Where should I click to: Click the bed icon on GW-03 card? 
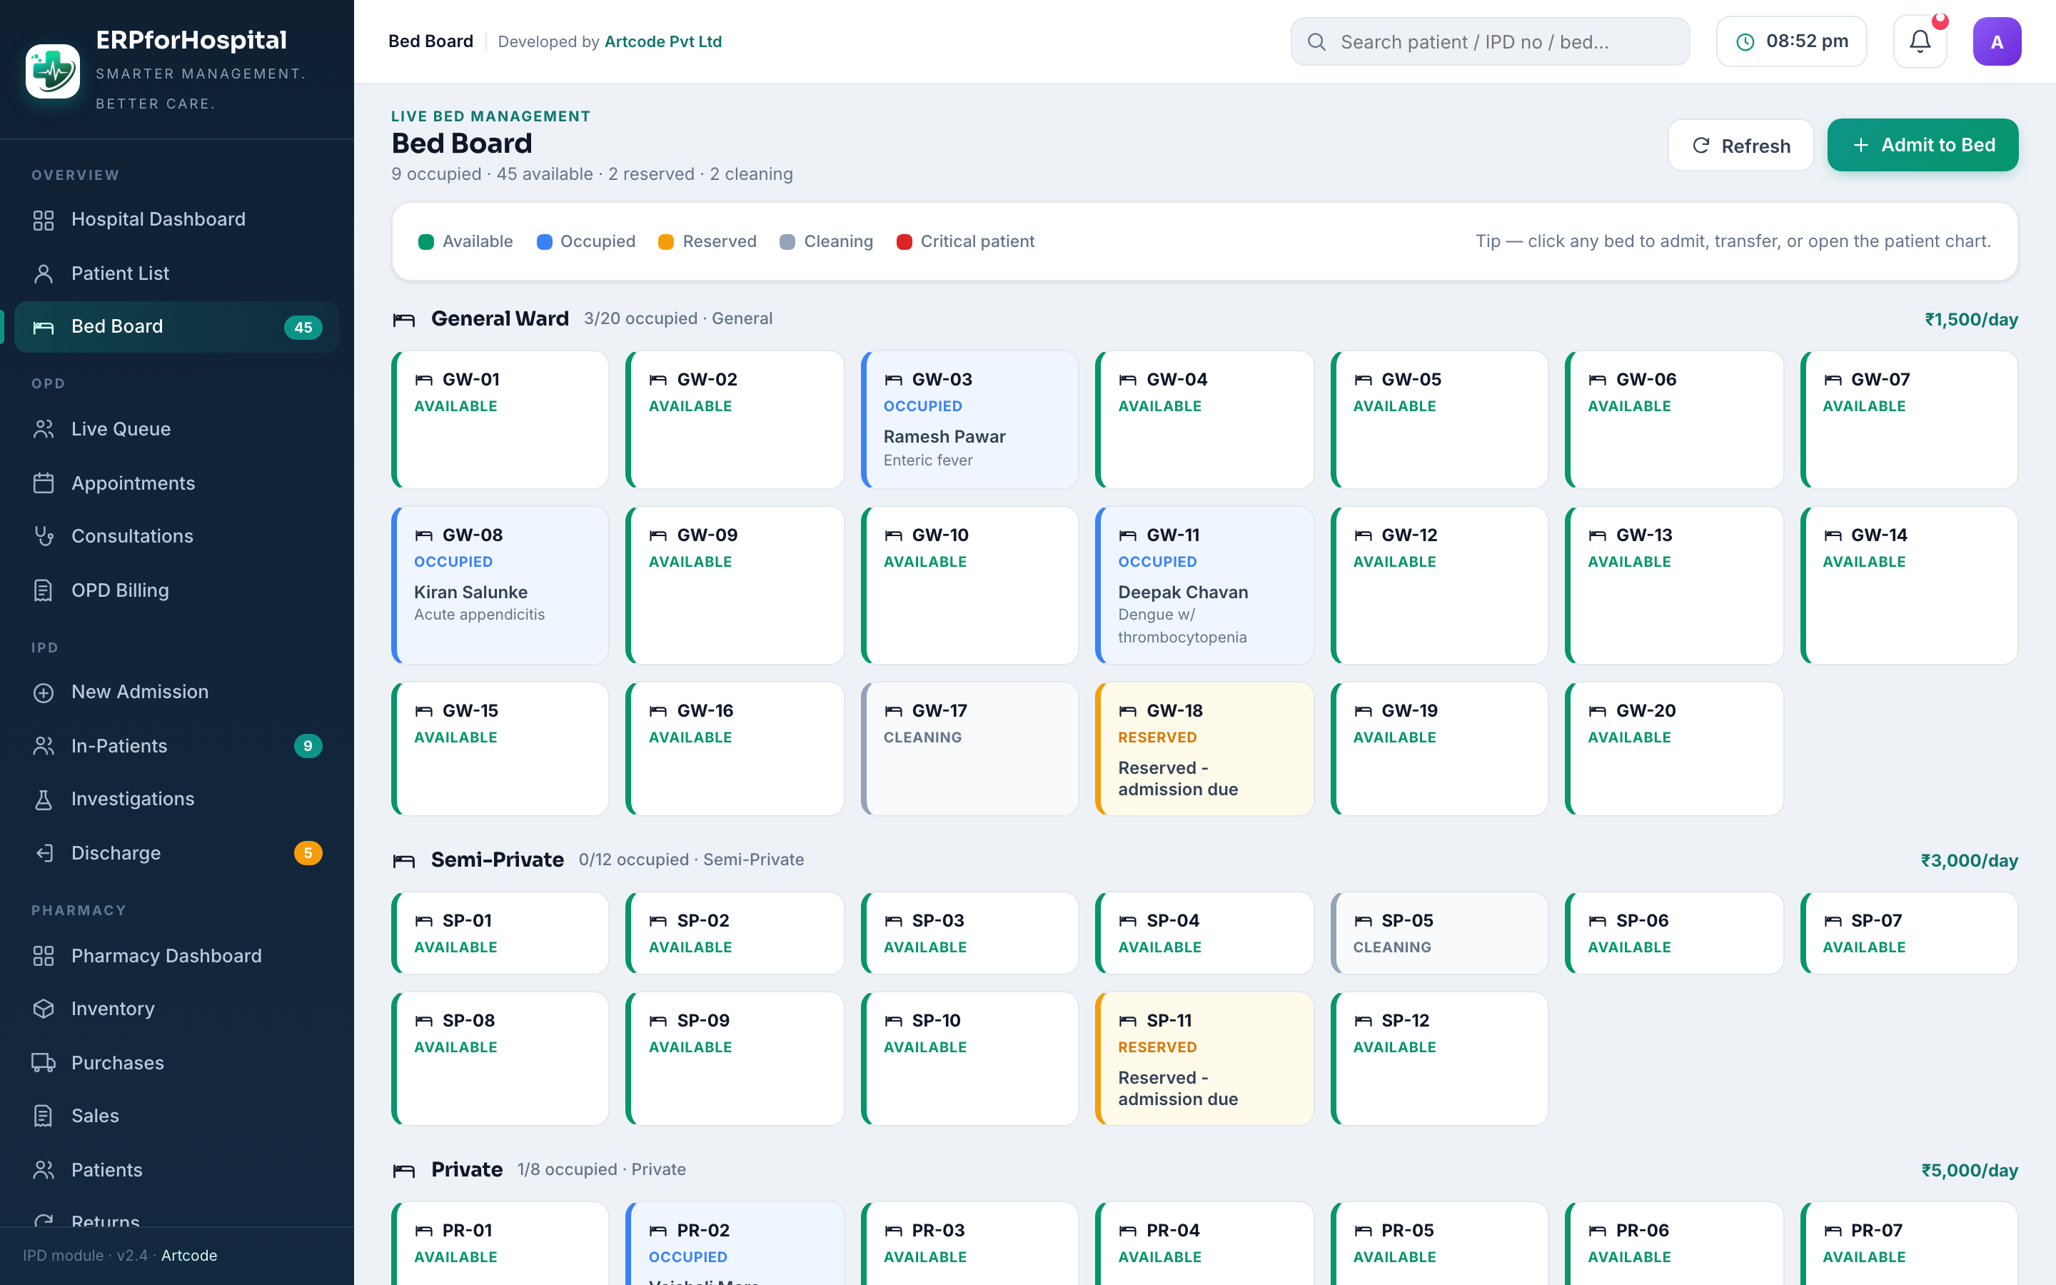pyautogui.click(x=893, y=380)
